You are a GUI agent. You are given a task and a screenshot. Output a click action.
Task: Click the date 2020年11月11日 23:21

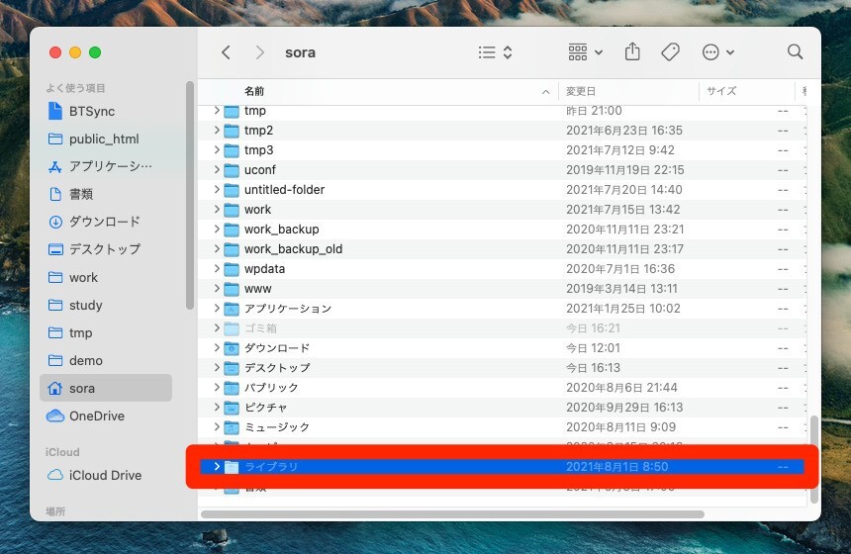click(624, 230)
